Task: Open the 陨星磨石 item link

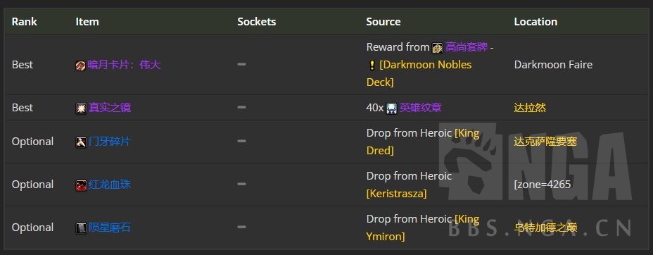Action: (x=110, y=228)
